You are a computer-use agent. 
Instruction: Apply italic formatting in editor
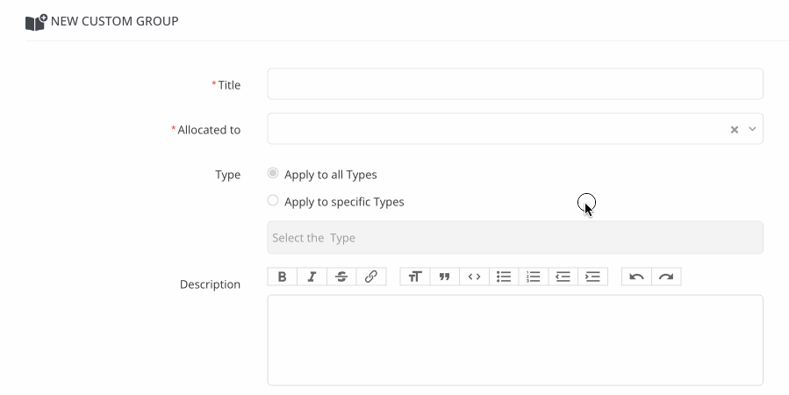tap(312, 276)
